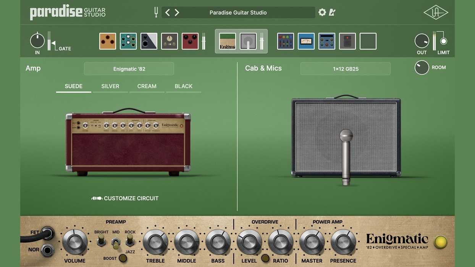The image size is (475, 267).
Task: Open the Enigmatic '82 amp selector
Action: pyautogui.click(x=129, y=69)
